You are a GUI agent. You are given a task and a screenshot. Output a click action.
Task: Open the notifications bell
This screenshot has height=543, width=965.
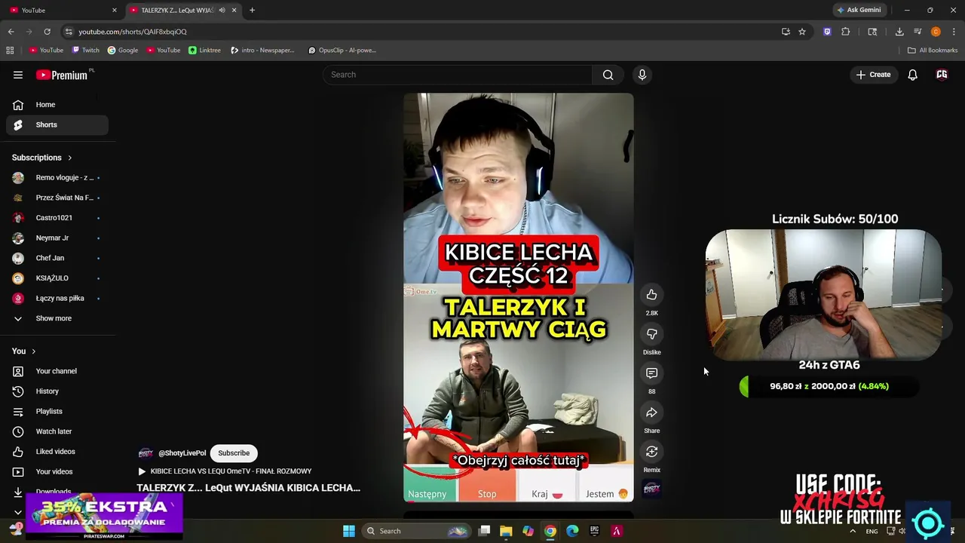click(912, 75)
